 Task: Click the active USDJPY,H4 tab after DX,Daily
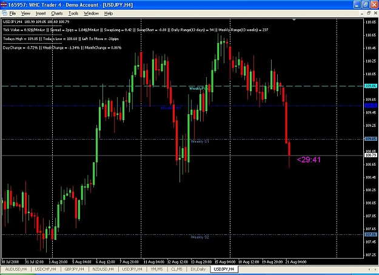pyautogui.click(x=224, y=269)
